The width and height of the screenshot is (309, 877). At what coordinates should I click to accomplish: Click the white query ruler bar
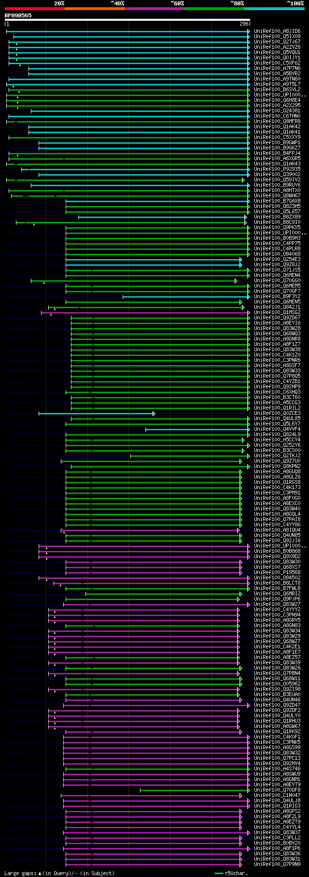pos(127,20)
